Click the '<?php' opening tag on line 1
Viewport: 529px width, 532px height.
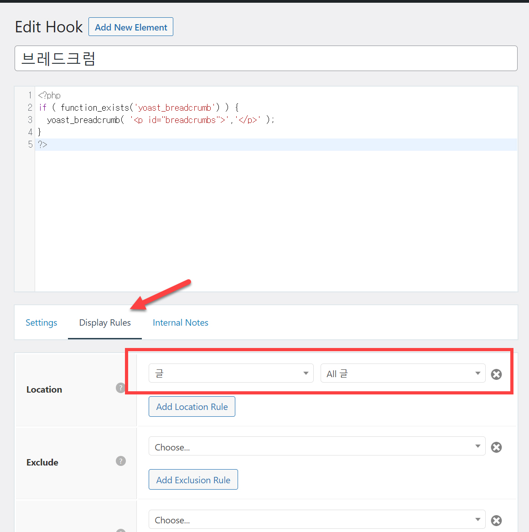pyautogui.click(x=49, y=95)
